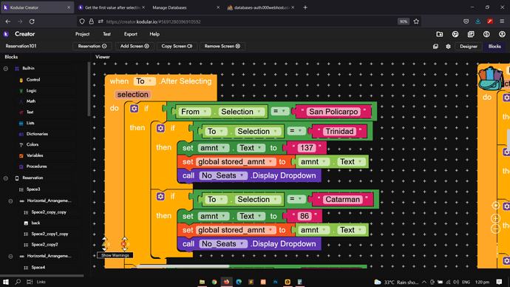Image resolution: width=510 pixels, height=287 pixels.
Task: Click the Remove Screen button
Action: [222, 46]
